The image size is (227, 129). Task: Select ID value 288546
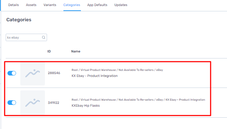coord(54,73)
